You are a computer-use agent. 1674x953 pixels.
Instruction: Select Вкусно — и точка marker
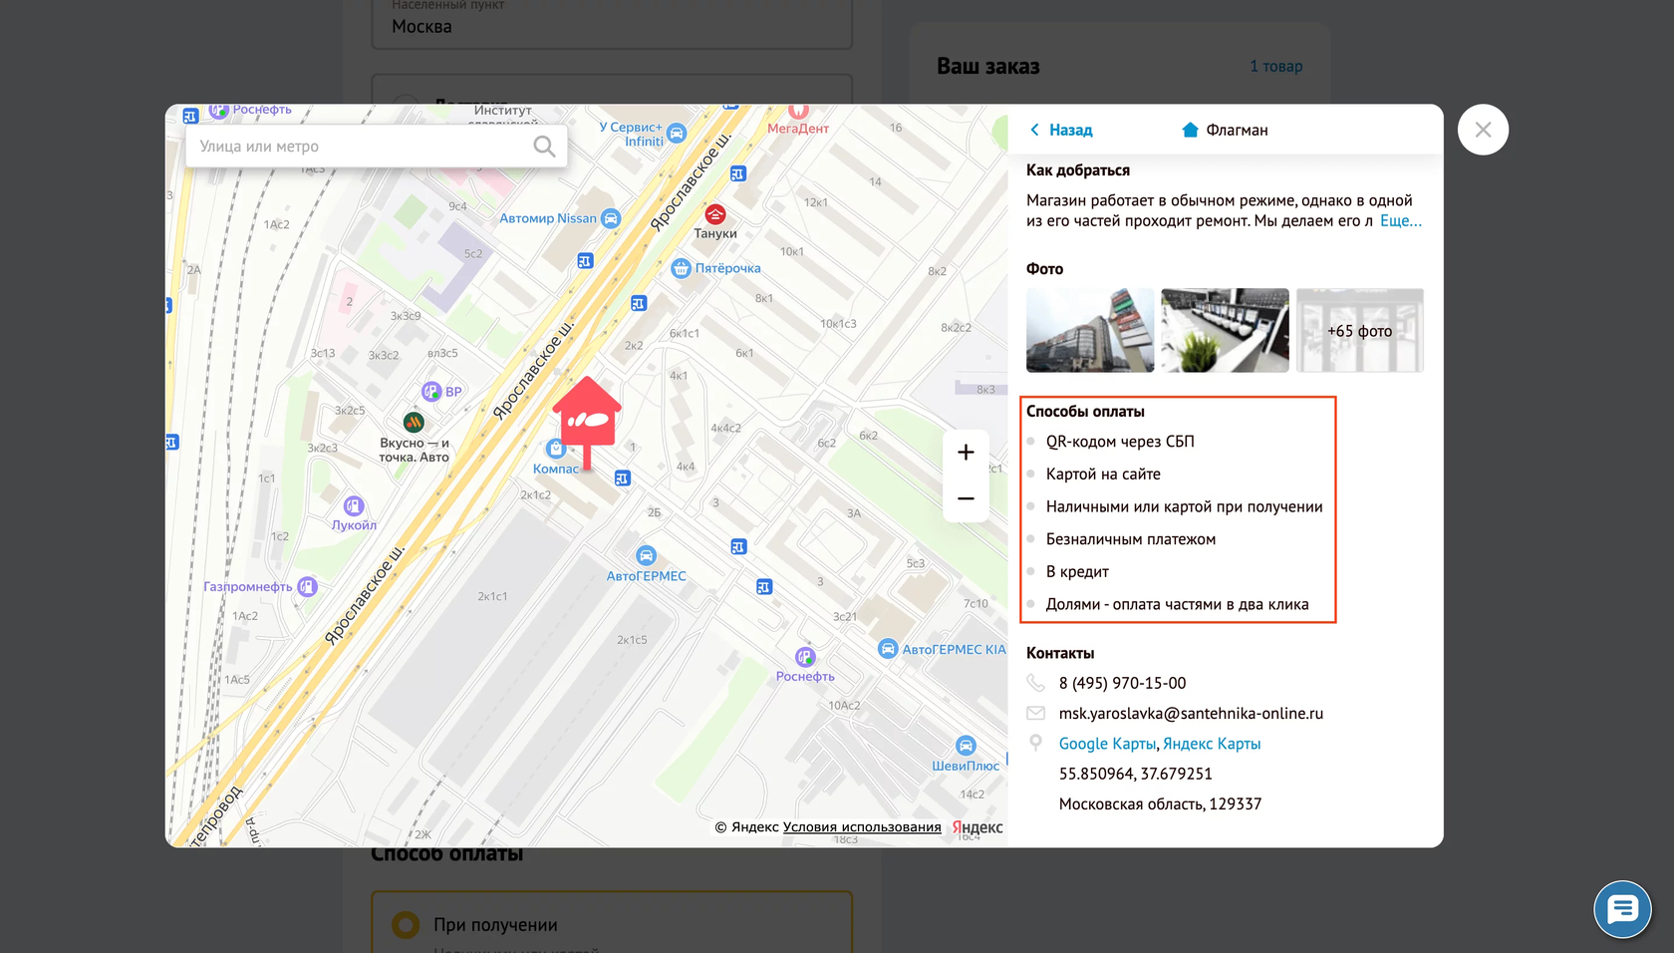[414, 423]
